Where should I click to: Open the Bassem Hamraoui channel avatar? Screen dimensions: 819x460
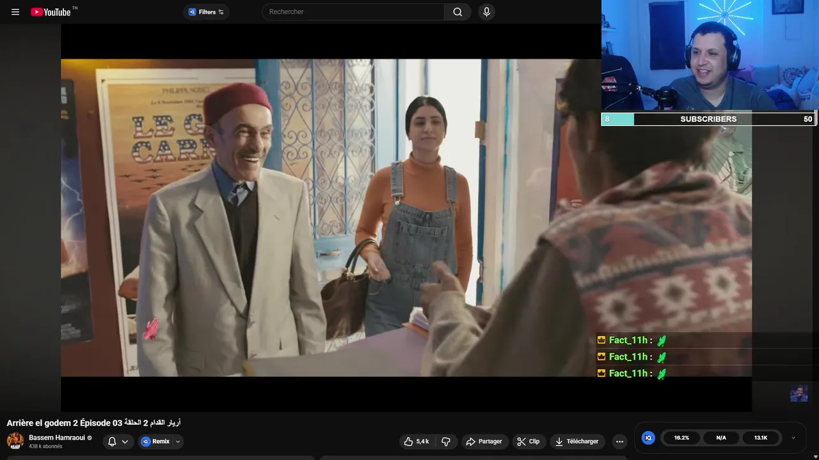point(15,441)
